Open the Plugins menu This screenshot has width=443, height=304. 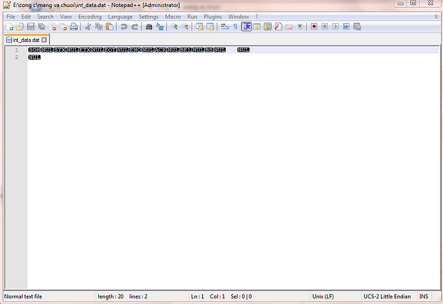213,16
